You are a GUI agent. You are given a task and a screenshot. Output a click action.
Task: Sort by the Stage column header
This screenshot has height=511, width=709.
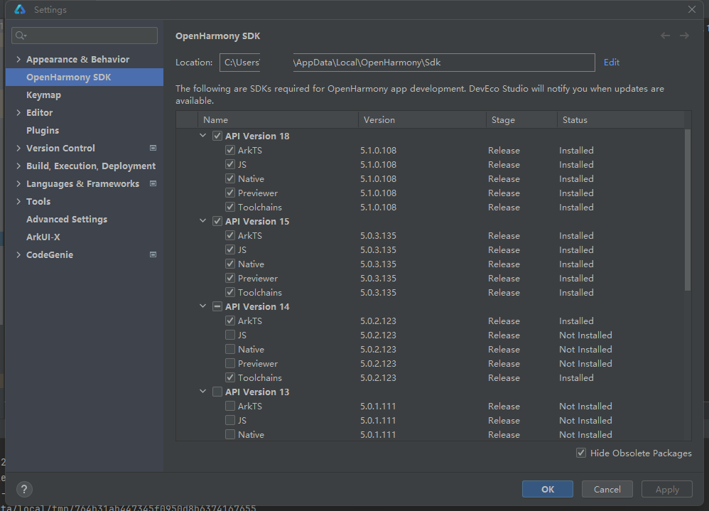tap(521, 120)
